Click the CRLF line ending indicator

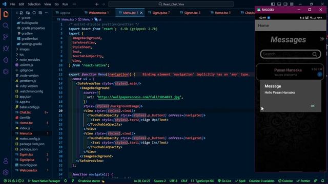point(184,181)
